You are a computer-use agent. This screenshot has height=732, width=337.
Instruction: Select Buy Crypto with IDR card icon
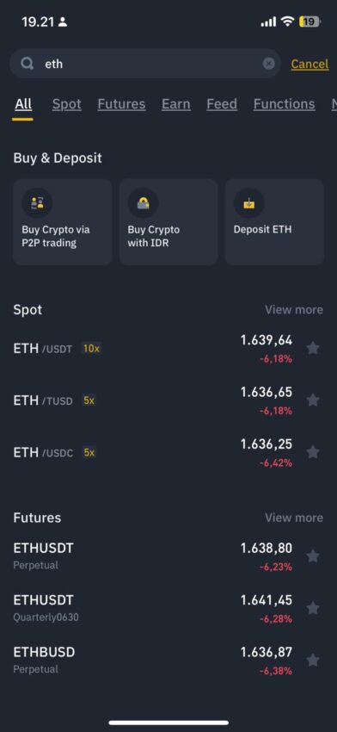click(143, 202)
